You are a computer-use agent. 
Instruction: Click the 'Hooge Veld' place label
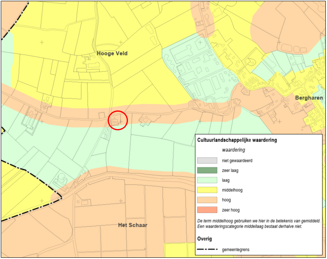(112, 53)
